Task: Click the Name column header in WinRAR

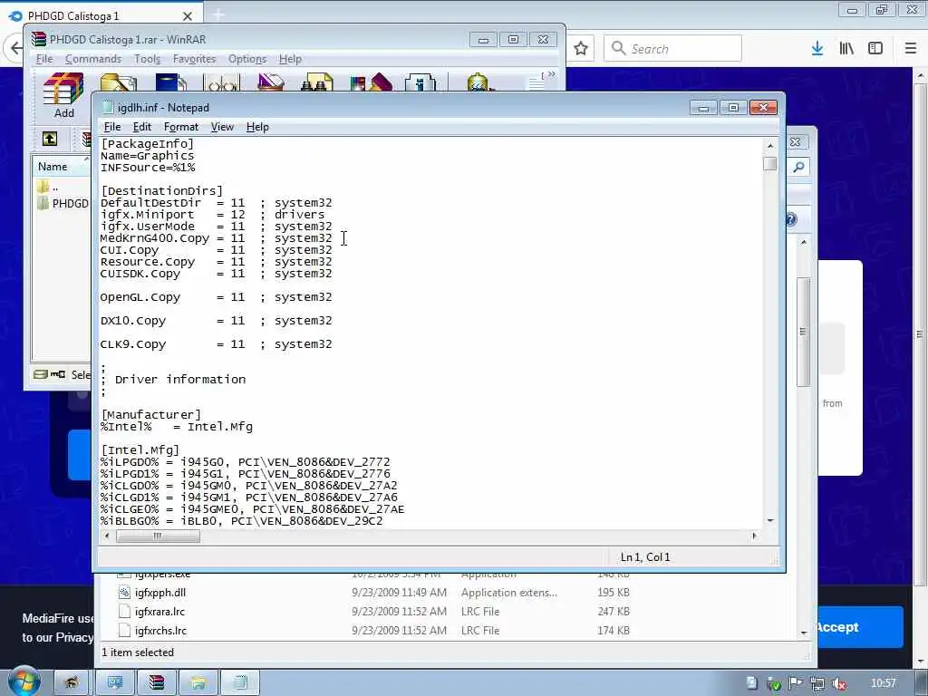Action: point(62,167)
